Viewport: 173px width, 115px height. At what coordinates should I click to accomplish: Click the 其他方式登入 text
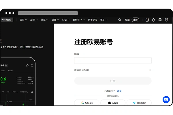click(113, 96)
